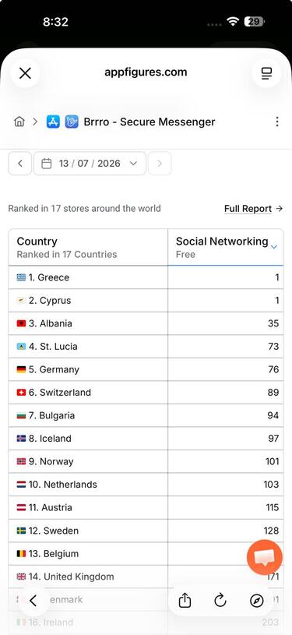Tap the home breadcrumb icon

[x=19, y=122]
